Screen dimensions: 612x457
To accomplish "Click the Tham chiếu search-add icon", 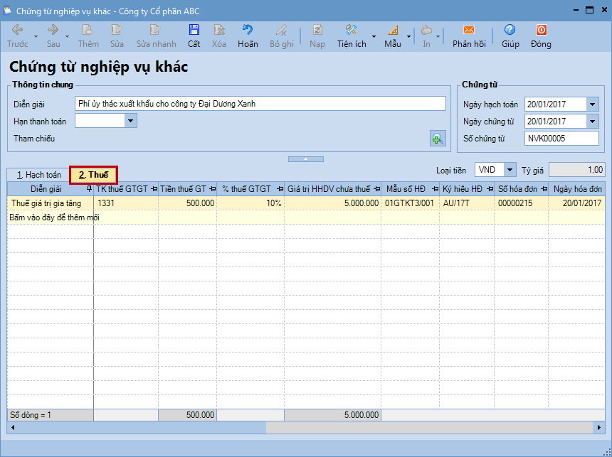I will tap(438, 139).
